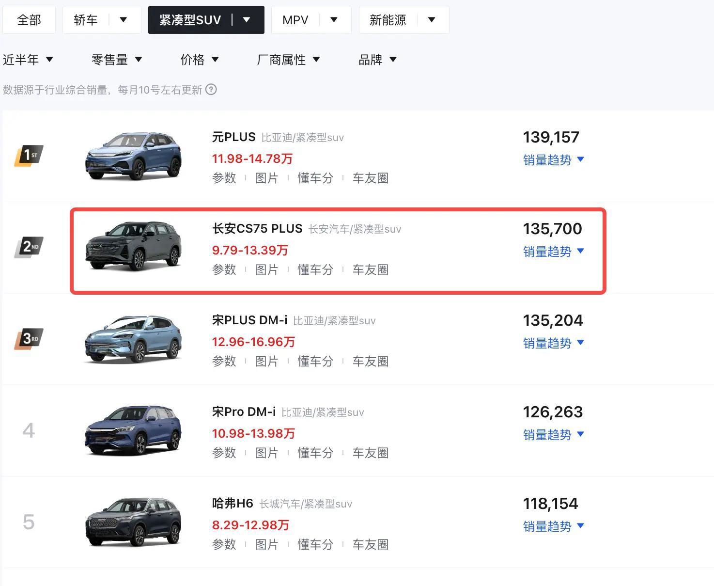Viewport: 714px width, 586px height.
Task: Open the 哈弗H6 car image
Action: coord(133,523)
